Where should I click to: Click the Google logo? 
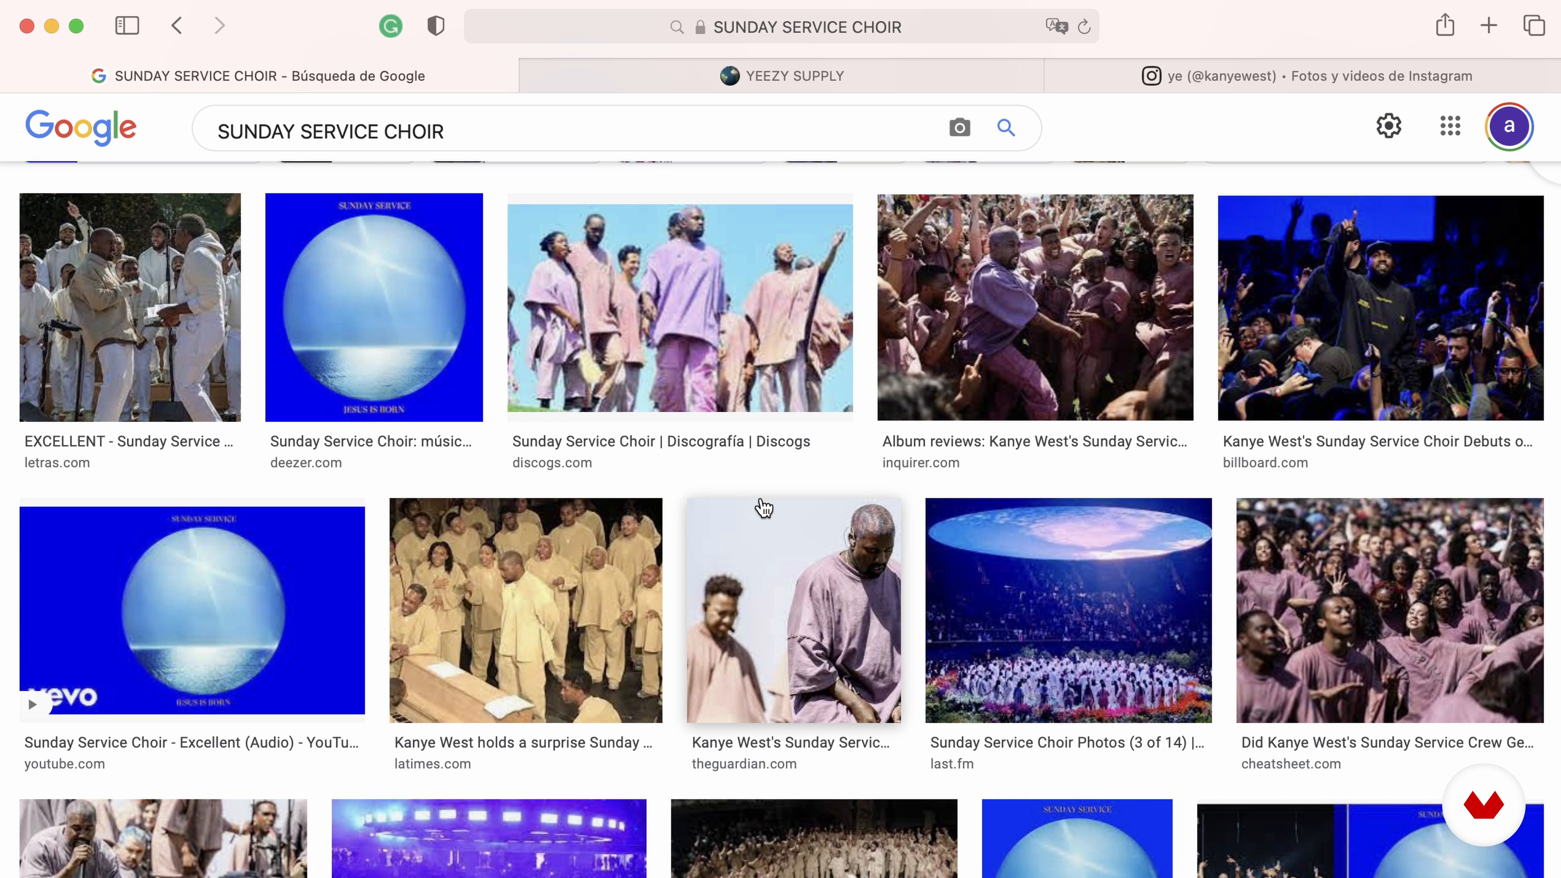(x=80, y=127)
